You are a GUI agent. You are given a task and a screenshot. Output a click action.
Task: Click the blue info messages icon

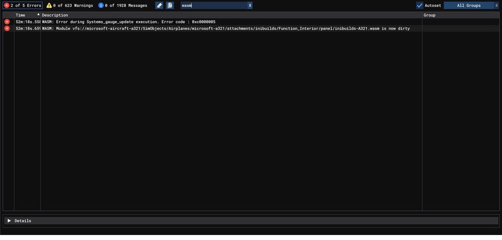(x=101, y=6)
